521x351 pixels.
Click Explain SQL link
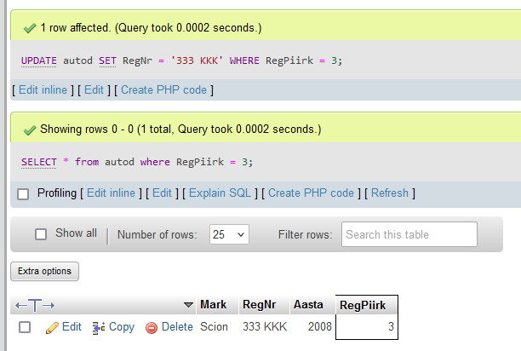219,193
